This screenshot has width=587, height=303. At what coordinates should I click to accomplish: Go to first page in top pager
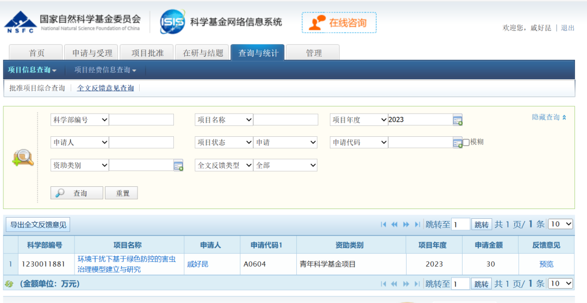pyautogui.click(x=384, y=224)
